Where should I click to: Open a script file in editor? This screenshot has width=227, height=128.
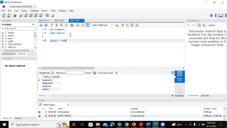coord(41,25)
